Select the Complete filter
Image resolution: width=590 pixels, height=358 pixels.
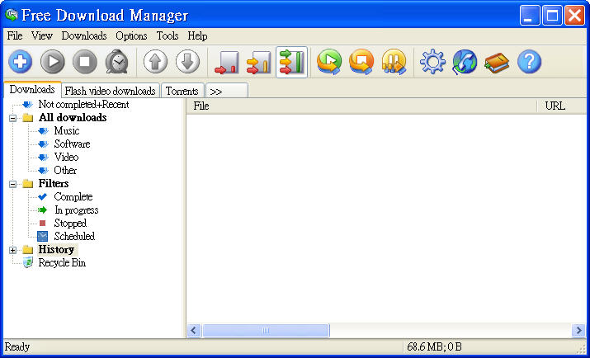click(x=73, y=196)
